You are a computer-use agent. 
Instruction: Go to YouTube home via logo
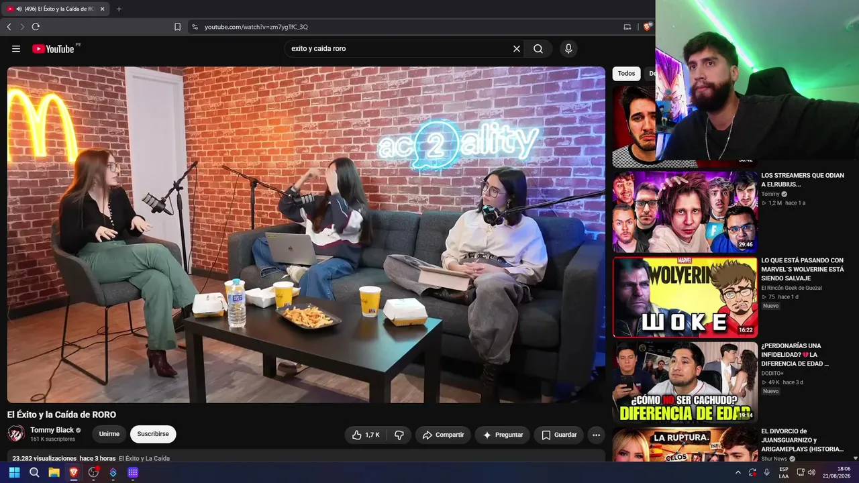tap(53, 49)
